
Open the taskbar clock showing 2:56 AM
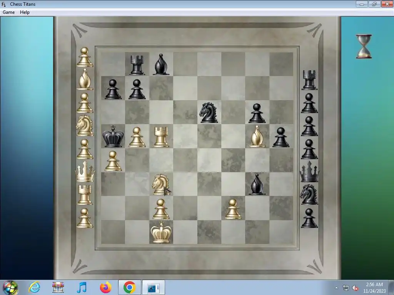374,287
